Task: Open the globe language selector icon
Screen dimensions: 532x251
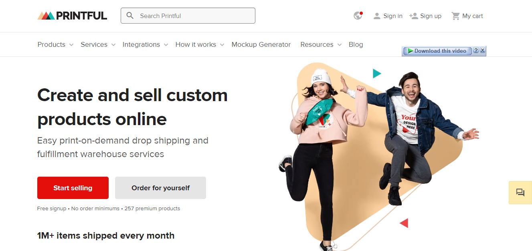Action: click(x=358, y=16)
